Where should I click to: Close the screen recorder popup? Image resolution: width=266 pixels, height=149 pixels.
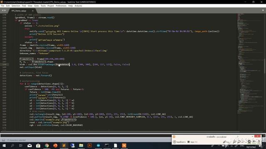(x=258, y=137)
